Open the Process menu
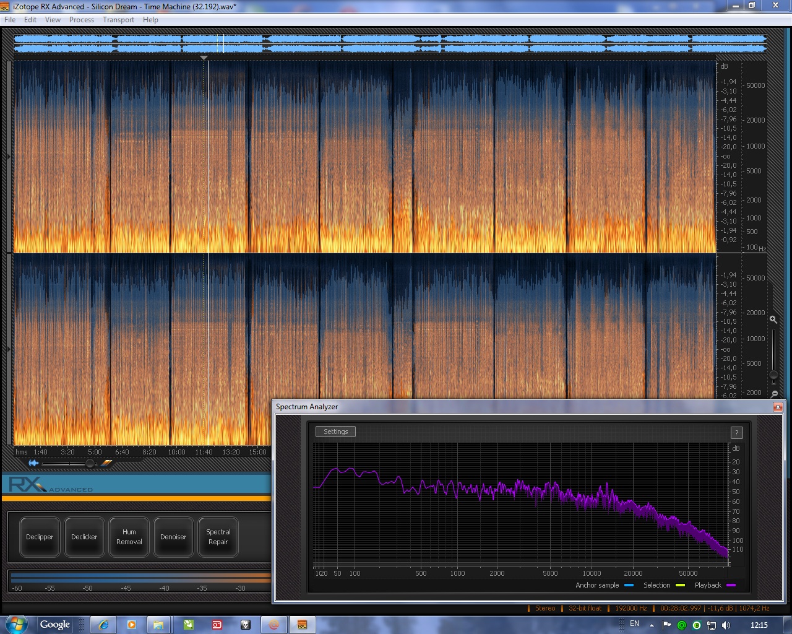 82,20
